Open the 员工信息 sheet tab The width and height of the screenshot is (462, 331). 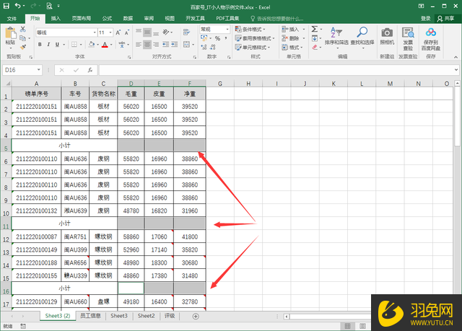pyautogui.click(x=90, y=316)
